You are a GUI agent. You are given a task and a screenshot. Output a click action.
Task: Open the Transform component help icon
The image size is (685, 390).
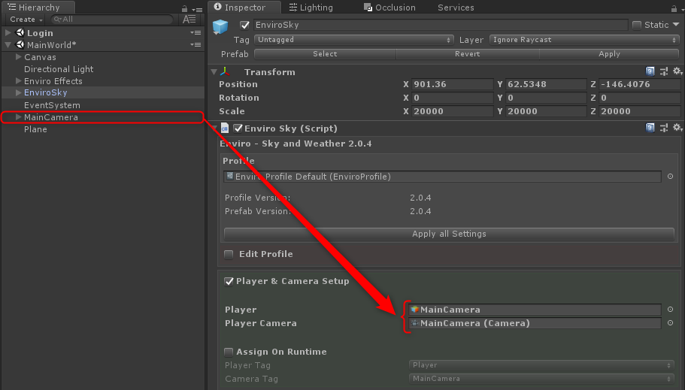[650, 71]
